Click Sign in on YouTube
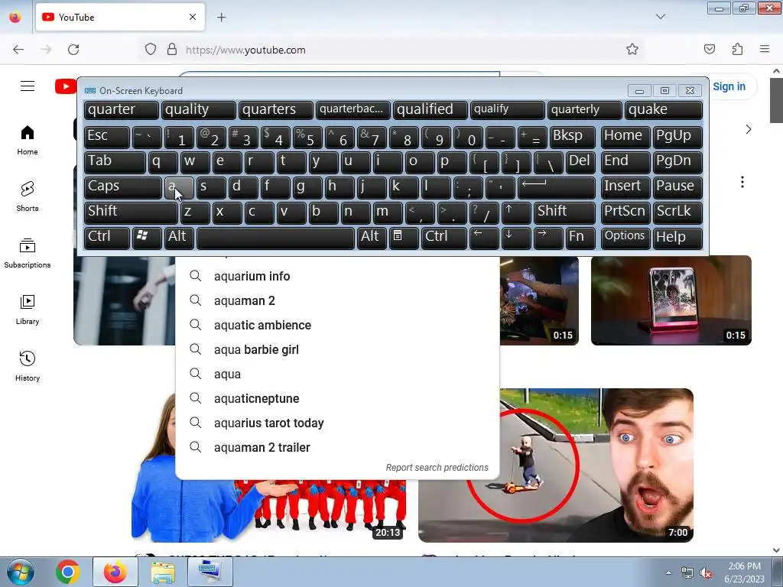Screen dimensions: 783x587 tap(729, 86)
